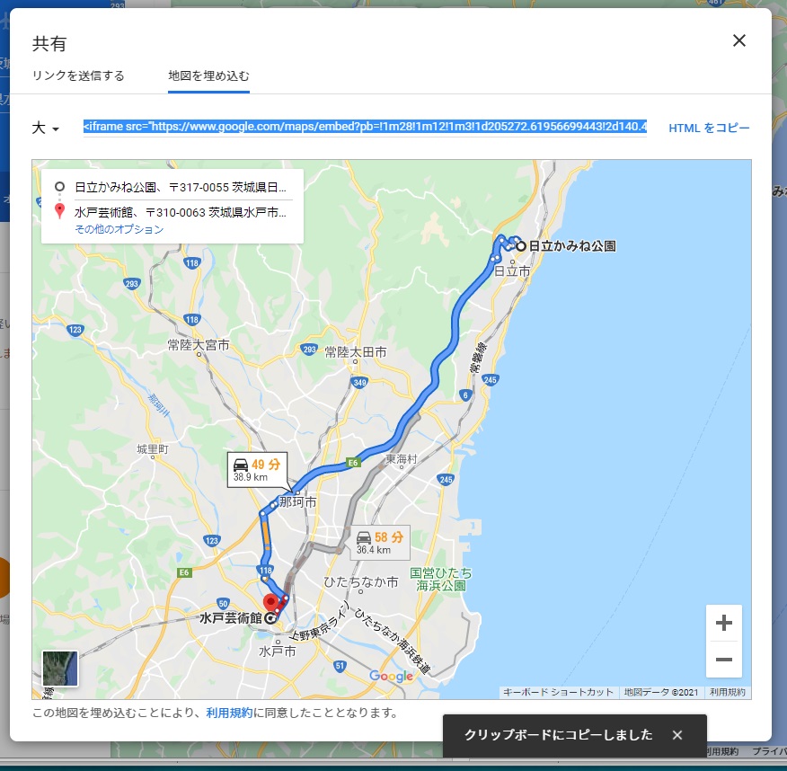
Task: Click the 那珂市 city label
Action: point(297,502)
